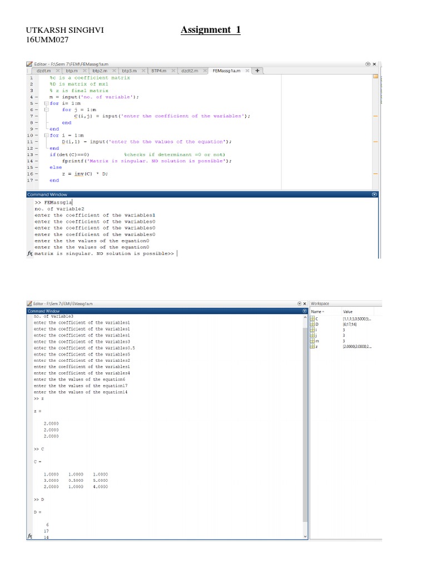This screenshot has width=427, height=569.
Task: Switch to the dzdt.m editor tab
Action: click(x=43, y=71)
